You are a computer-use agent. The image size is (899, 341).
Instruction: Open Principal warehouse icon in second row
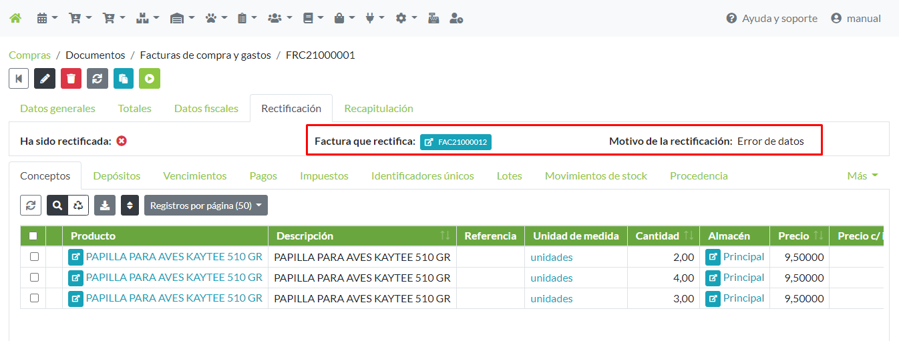713,278
